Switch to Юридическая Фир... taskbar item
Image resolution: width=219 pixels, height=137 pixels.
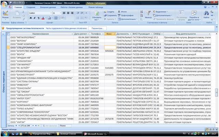pos(41,134)
